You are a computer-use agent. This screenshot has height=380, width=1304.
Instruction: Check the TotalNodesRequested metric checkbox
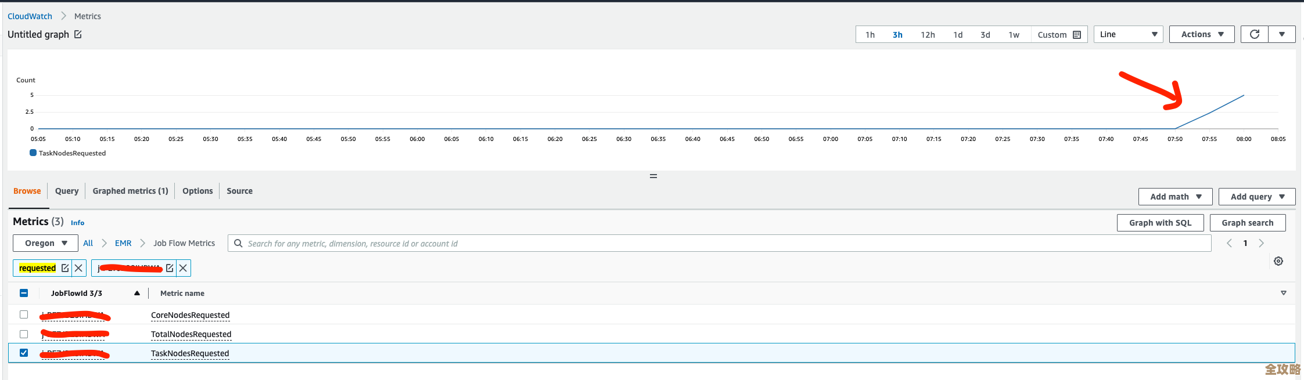(x=24, y=334)
